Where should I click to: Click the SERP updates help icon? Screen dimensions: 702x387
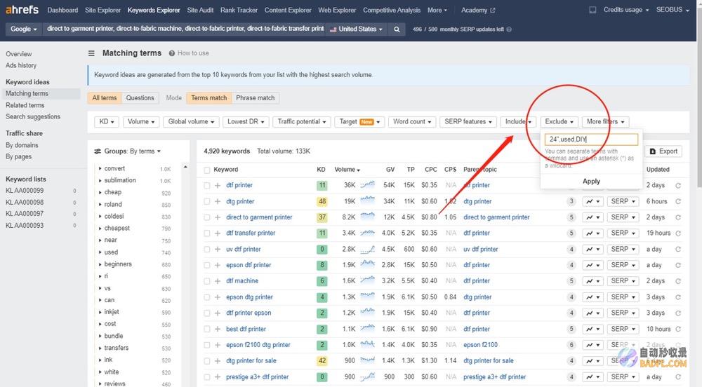click(x=509, y=29)
